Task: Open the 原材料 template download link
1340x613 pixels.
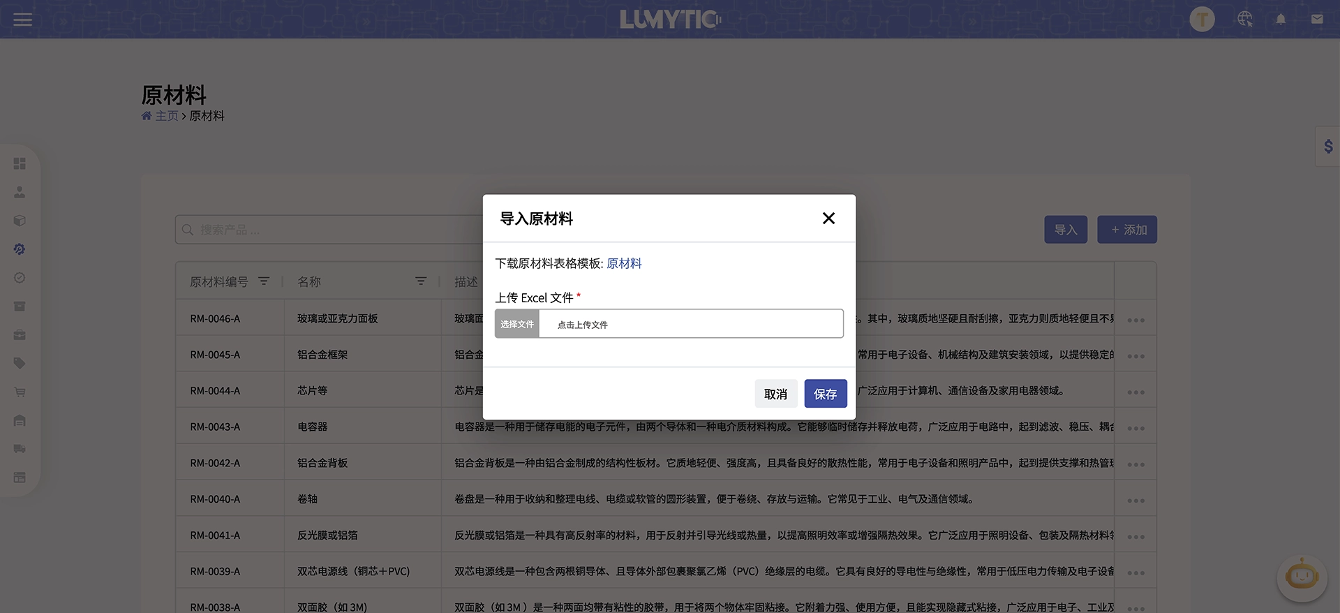Action: coord(624,263)
